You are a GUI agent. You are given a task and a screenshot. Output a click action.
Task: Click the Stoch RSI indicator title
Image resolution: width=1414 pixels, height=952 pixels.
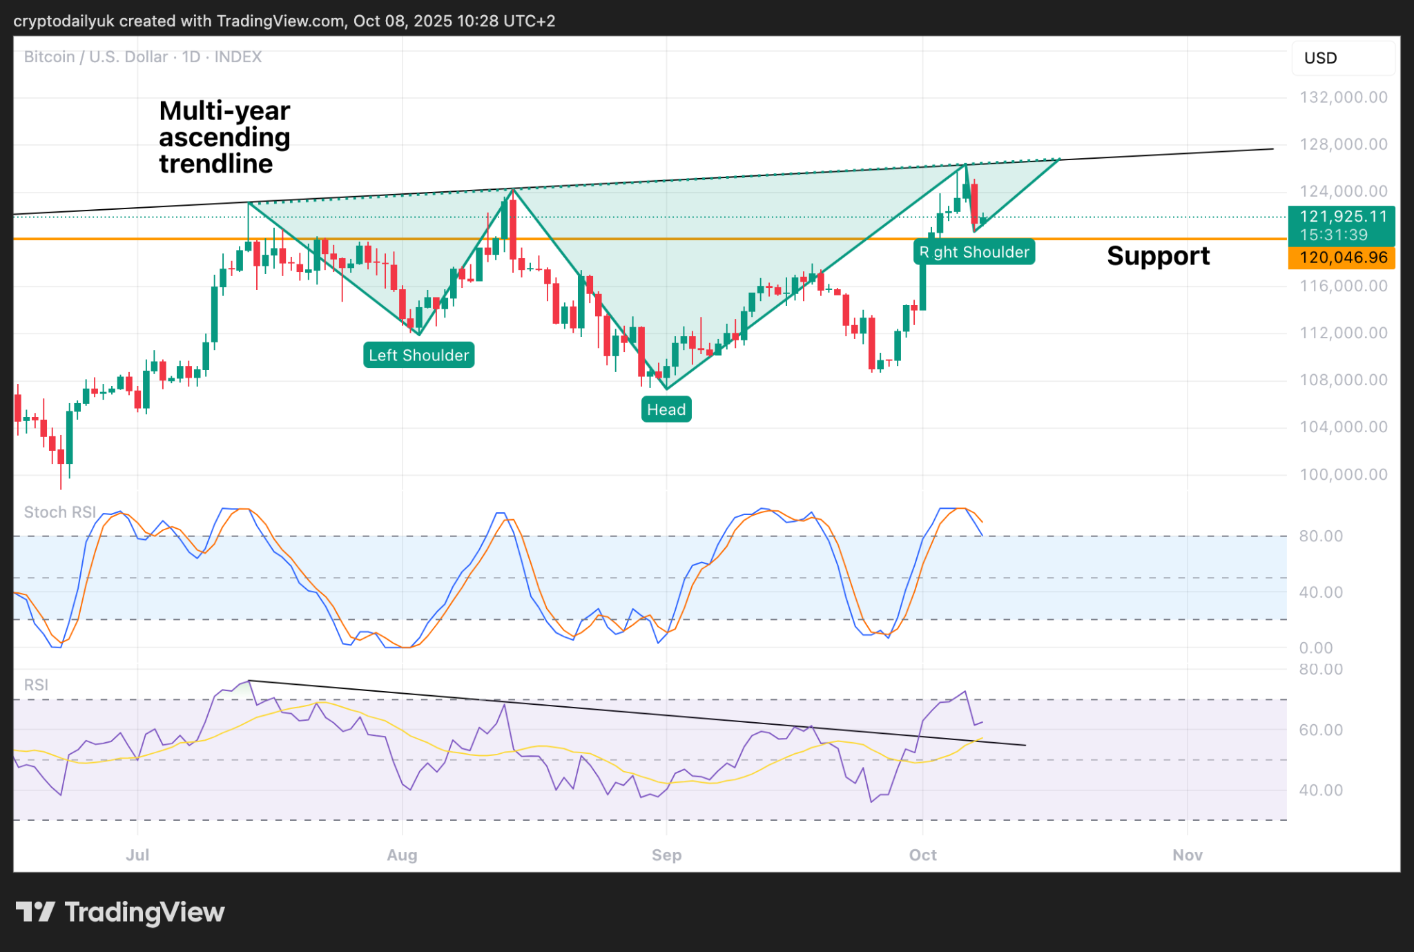(60, 512)
